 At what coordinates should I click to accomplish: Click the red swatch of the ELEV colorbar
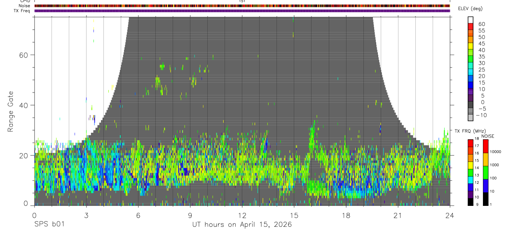pos(471,27)
